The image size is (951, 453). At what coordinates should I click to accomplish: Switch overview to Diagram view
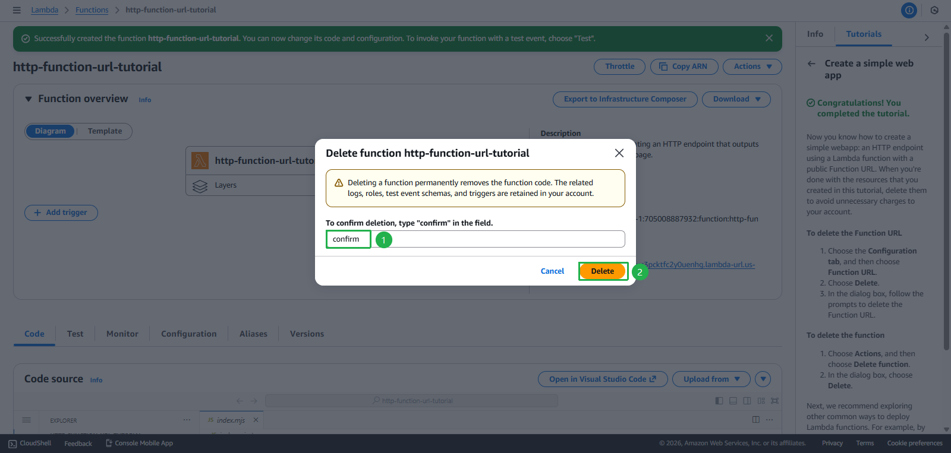(x=51, y=131)
